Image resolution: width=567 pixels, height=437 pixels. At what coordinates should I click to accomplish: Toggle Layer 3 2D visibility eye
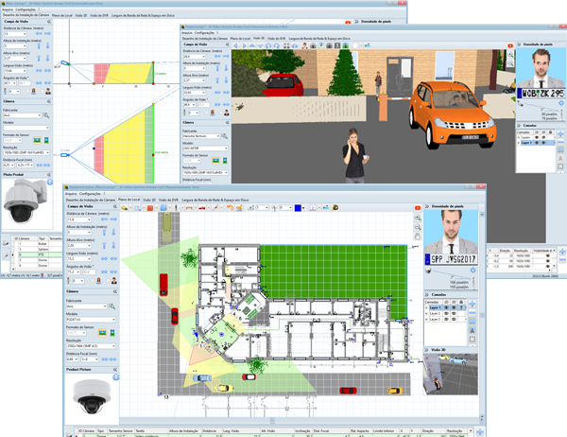[x=446, y=319]
